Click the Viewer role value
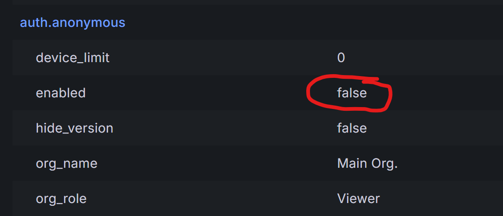 358,199
